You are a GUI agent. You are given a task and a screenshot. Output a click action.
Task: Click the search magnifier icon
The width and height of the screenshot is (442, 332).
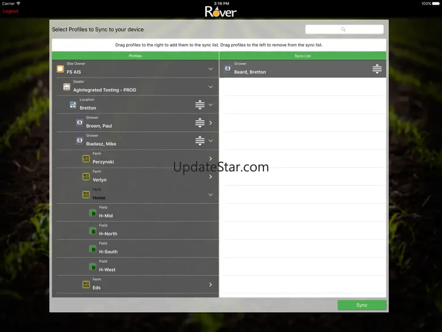[343, 29]
